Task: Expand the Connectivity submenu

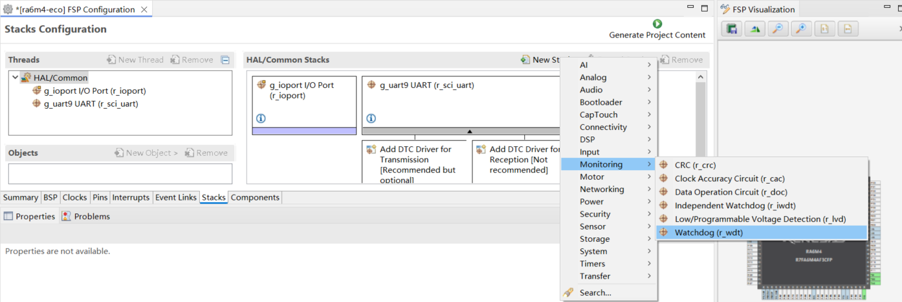Action: pyautogui.click(x=608, y=127)
